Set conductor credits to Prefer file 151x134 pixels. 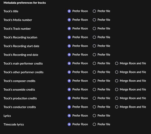(x=94, y=107)
